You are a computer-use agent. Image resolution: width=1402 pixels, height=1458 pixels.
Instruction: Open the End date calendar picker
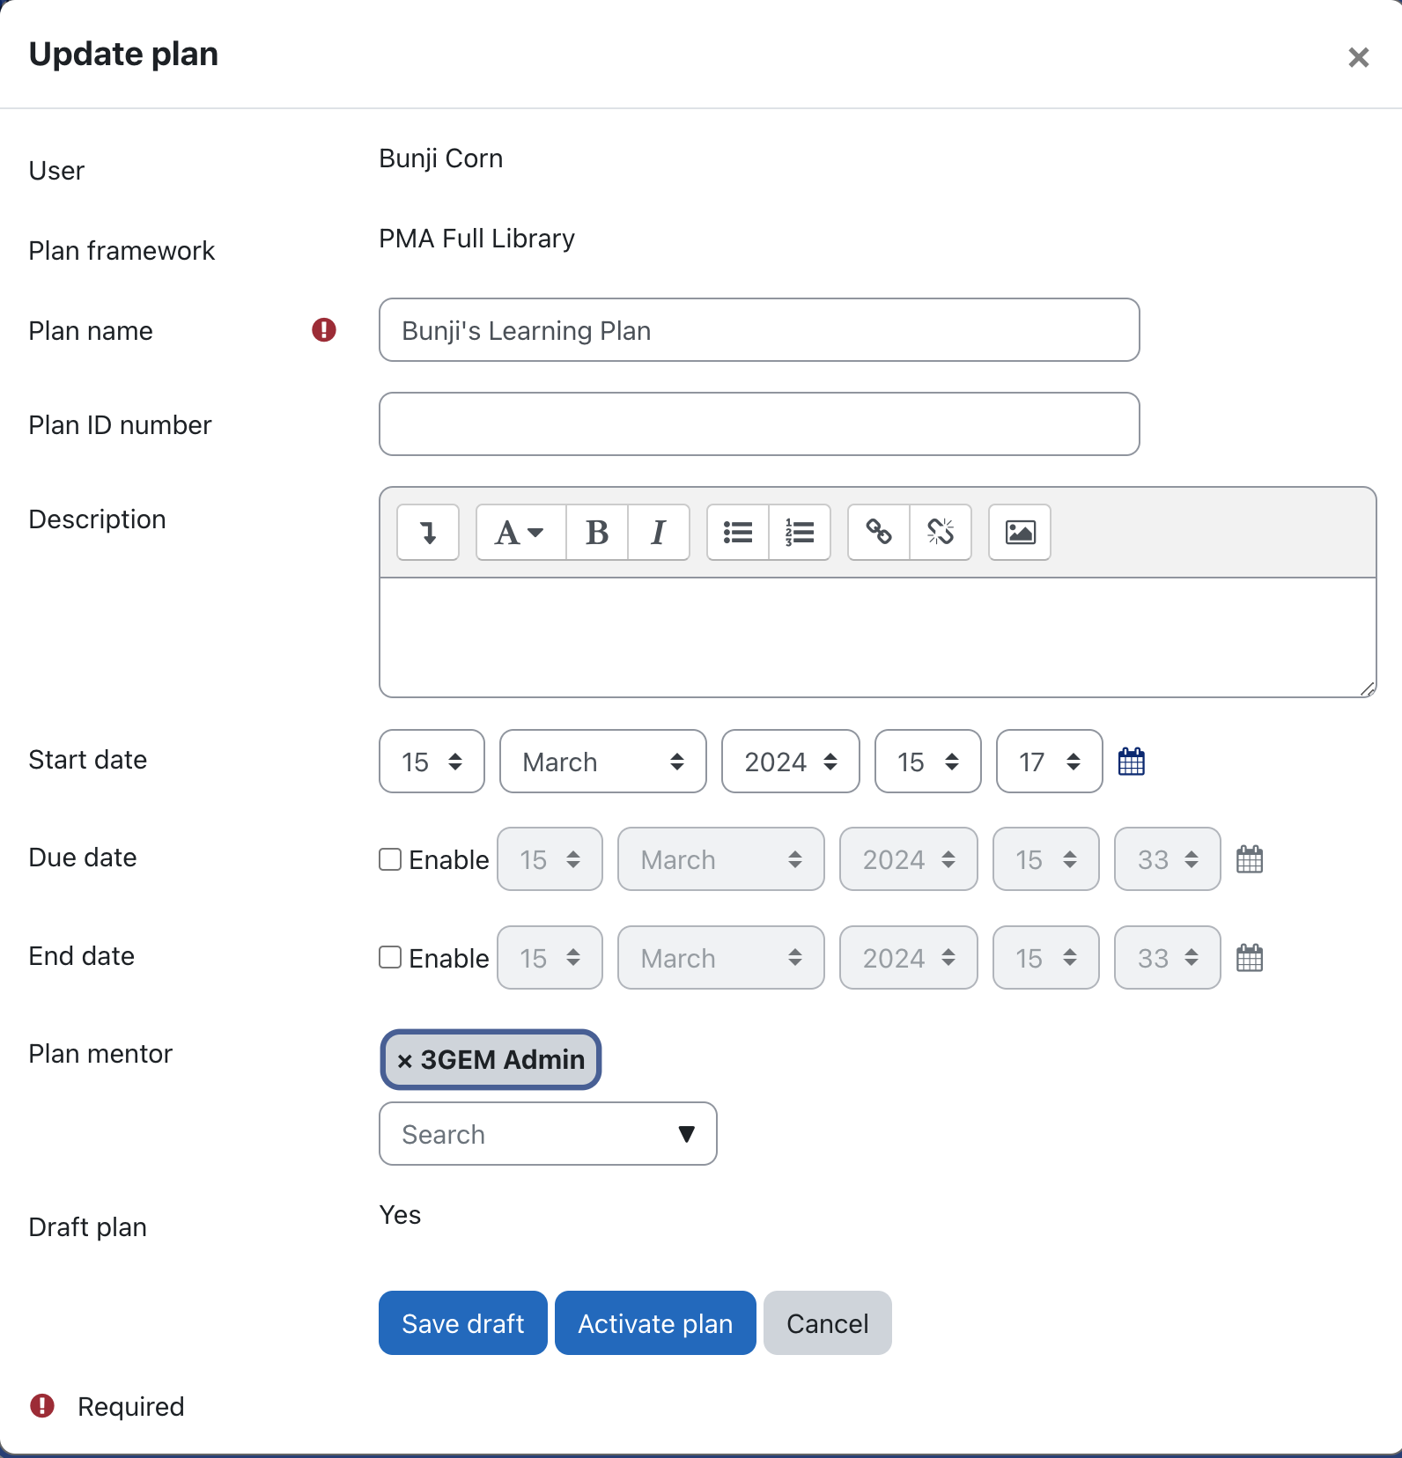coord(1250,958)
